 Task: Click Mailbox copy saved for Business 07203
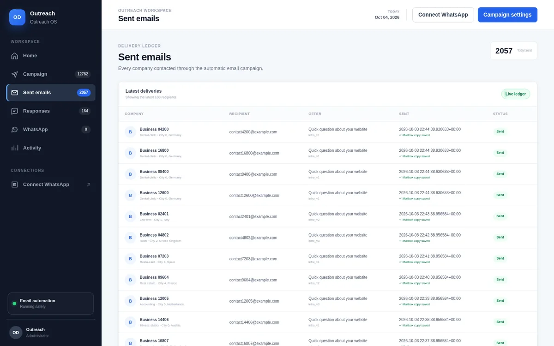pos(415,262)
